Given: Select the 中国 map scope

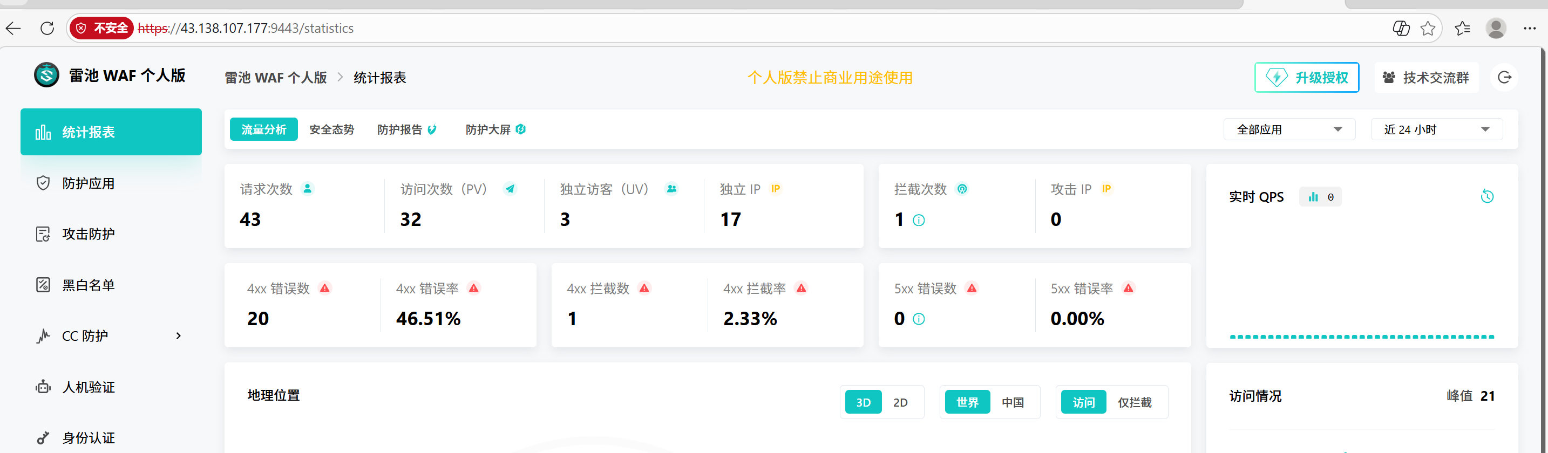Looking at the screenshot, I should 1013,402.
